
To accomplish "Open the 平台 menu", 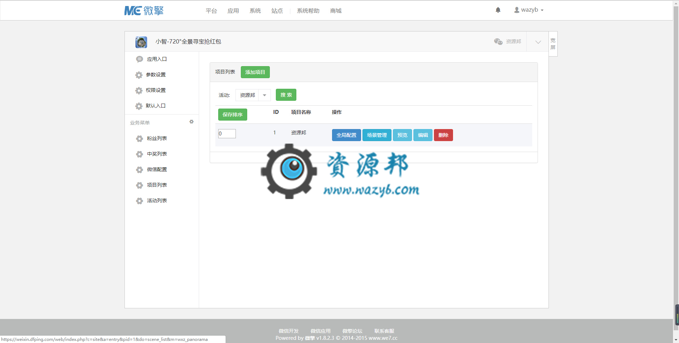I will point(211,11).
